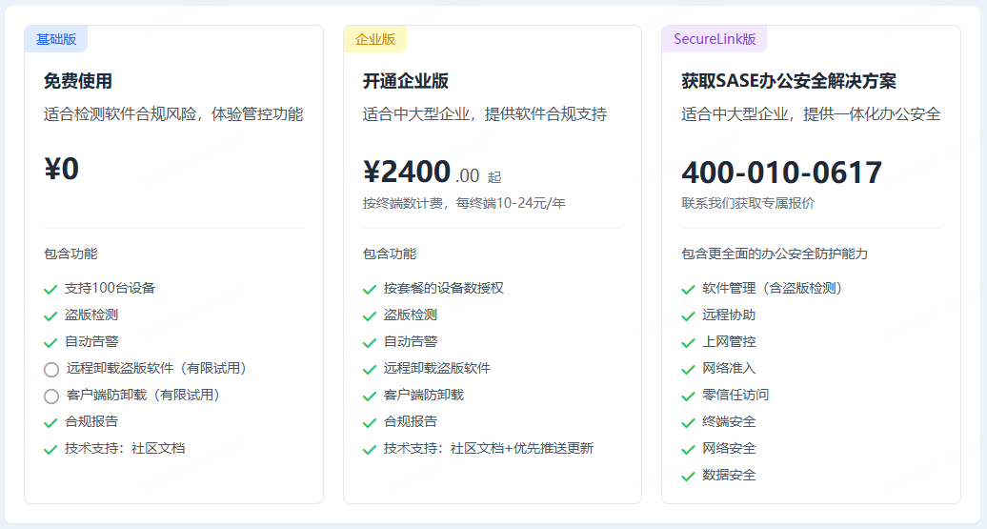
Task: Click the phone number 400-010-0617
Action: tap(781, 173)
